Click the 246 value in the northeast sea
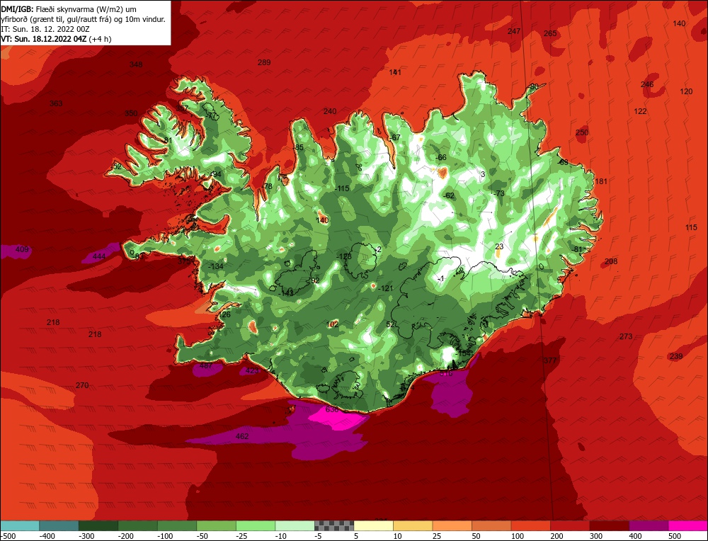Image resolution: width=708 pixels, height=541 pixels. pos(647,84)
